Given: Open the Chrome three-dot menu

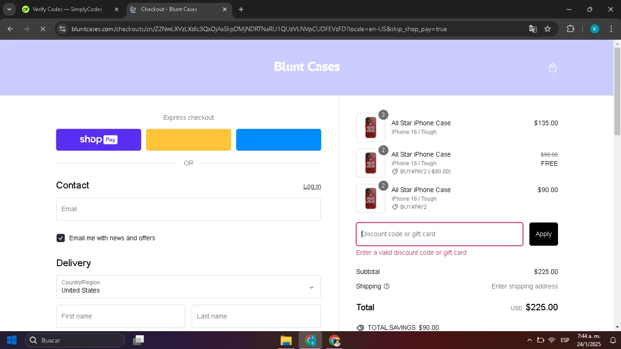Looking at the screenshot, I should 611,29.
